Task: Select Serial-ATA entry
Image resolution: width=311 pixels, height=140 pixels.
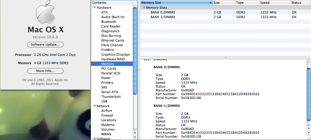Action: (110, 92)
